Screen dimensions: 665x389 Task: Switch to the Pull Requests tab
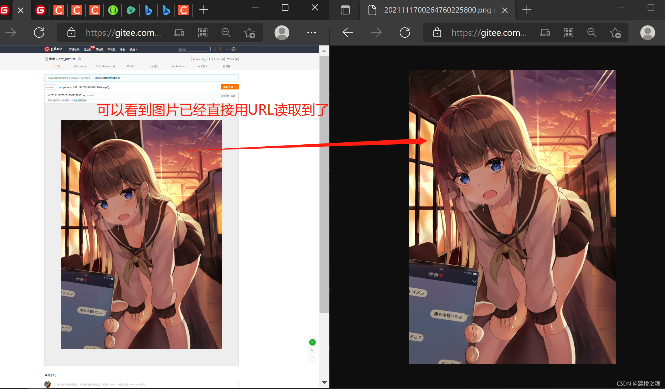point(105,66)
